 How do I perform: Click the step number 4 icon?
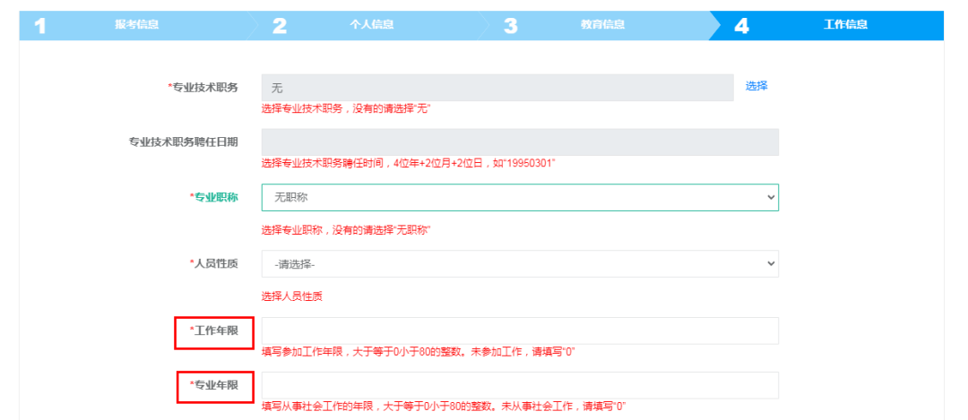click(x=741, y=25)
